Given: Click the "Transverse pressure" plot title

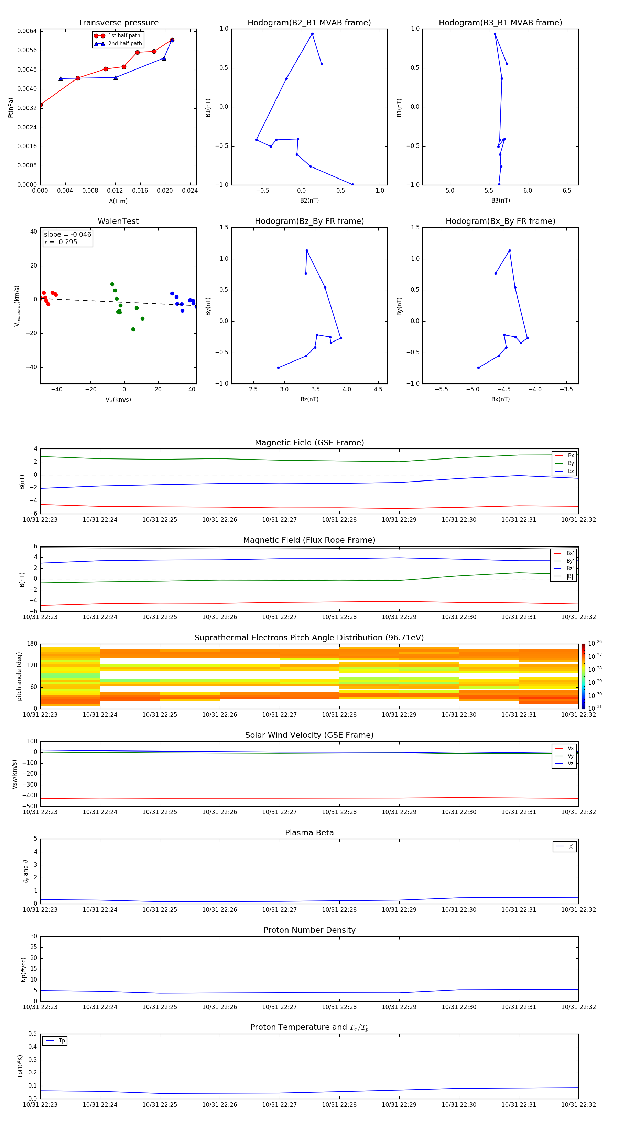Looking at the screenshot, I should (x=118, y=23).
